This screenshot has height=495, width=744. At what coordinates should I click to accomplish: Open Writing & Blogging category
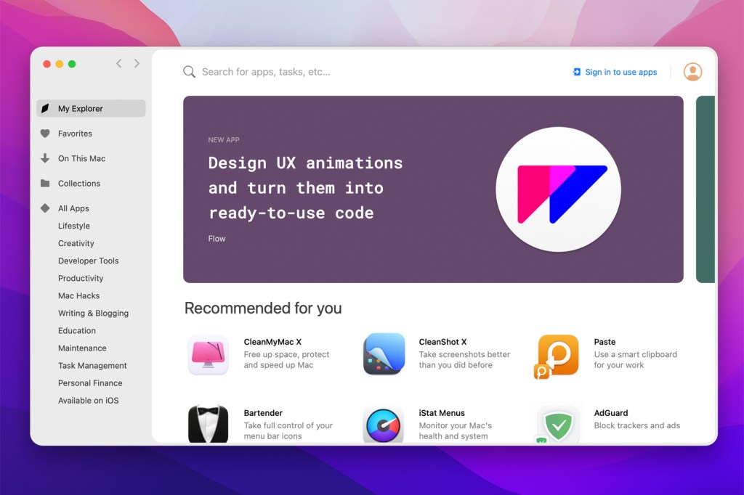[94, 313]
